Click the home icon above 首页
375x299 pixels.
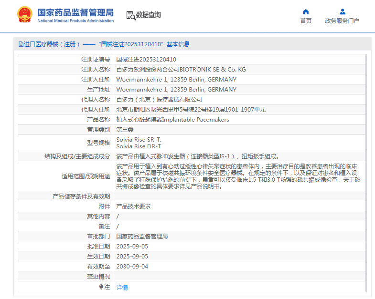click(306, 12)
